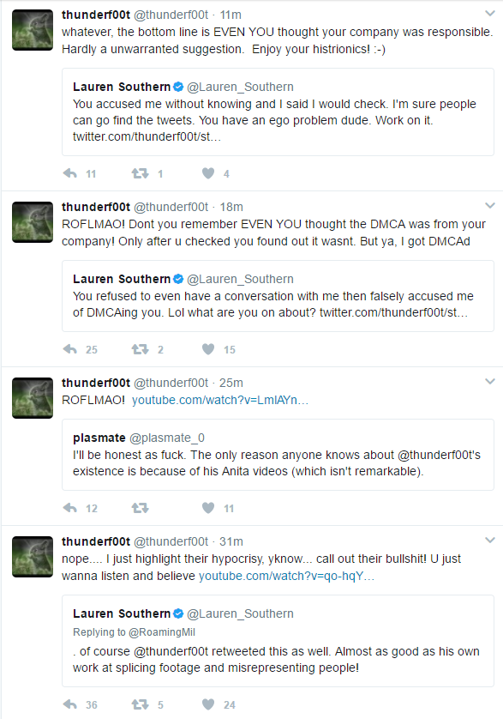Screen dimensions: 503x719
Task: Like the 25m tweet with 11 likes
Action: point(208,508)
